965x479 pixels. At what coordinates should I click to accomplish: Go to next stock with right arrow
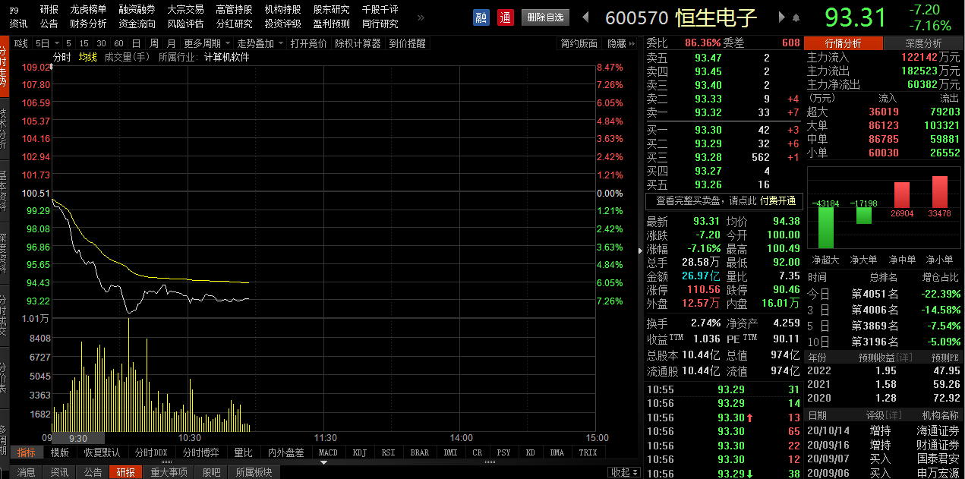point(782,17)
